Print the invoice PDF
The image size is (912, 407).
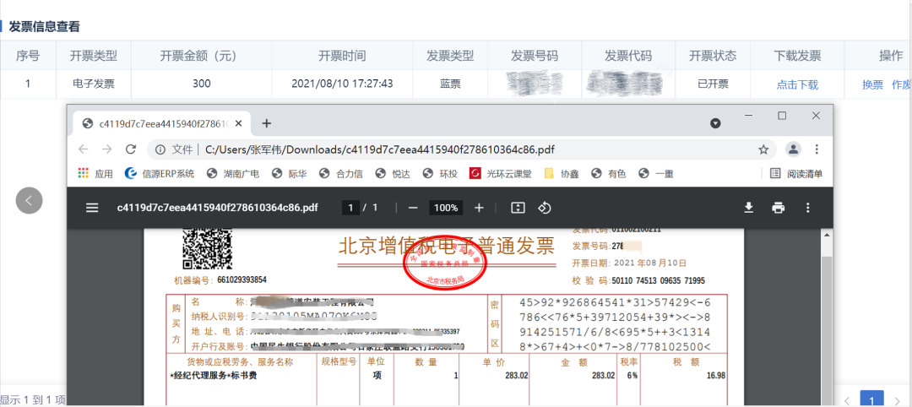[x=778, y=208]
